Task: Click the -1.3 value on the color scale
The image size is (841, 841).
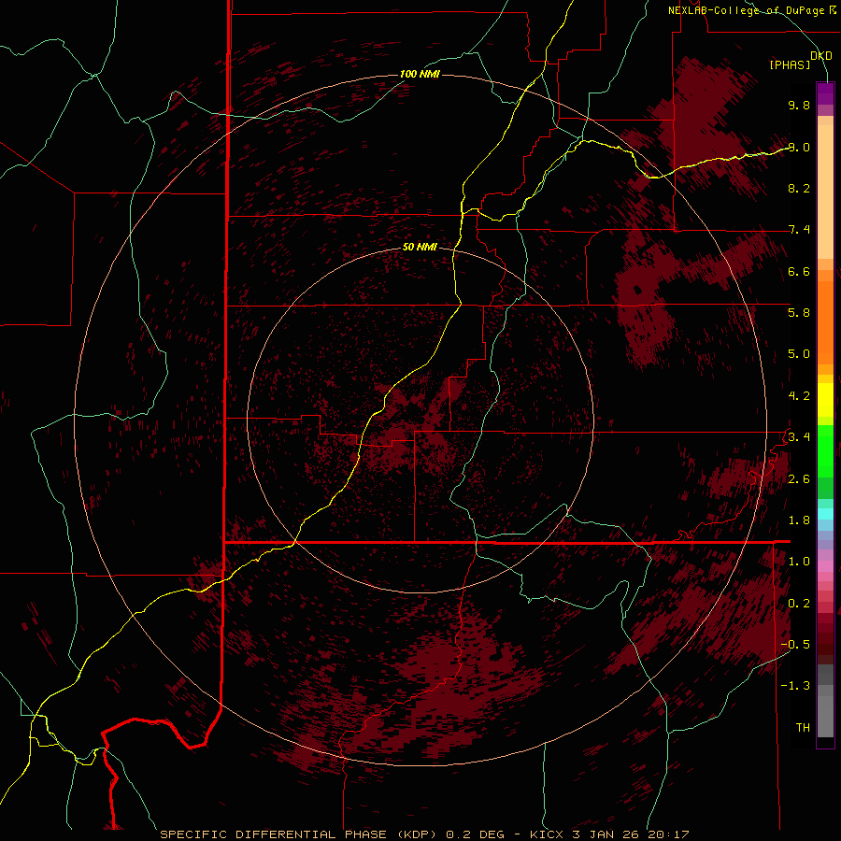Action: pos(795,686)
